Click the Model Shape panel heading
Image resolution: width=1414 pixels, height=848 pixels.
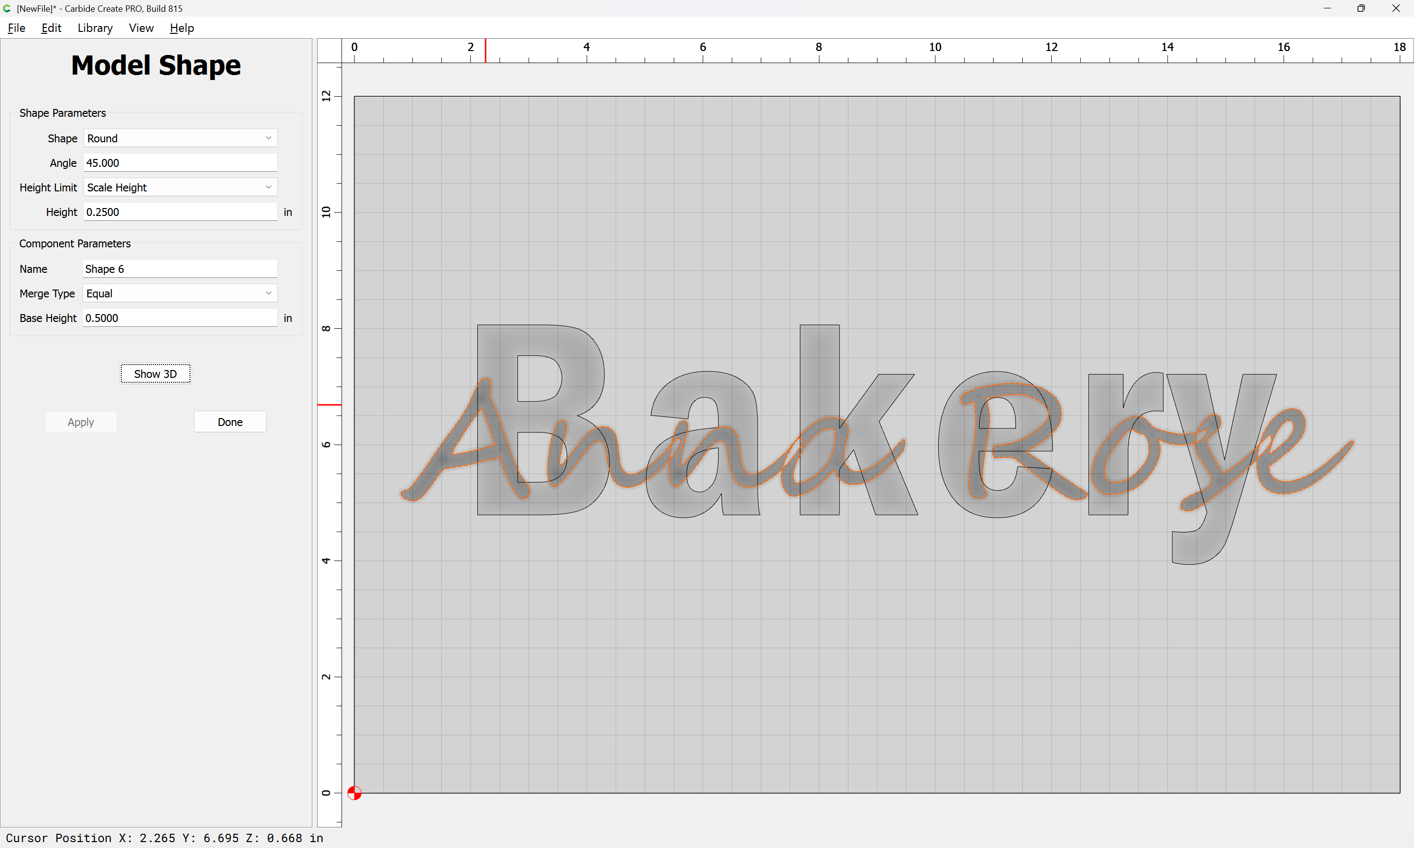156,65
